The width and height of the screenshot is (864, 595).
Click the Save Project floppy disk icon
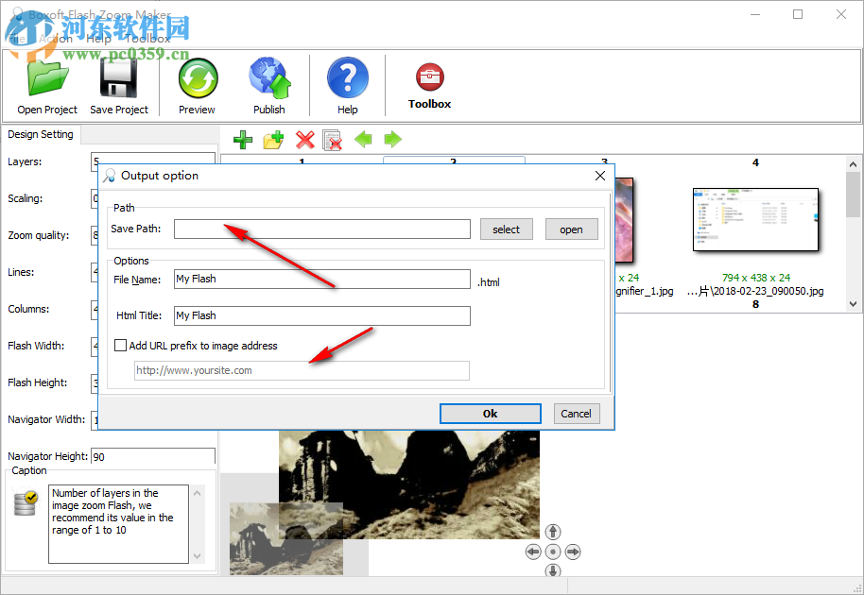point(119,80)
